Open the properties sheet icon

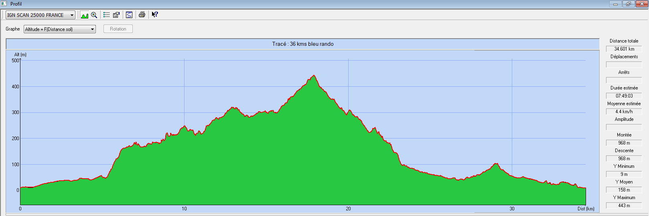click(116, 15)
